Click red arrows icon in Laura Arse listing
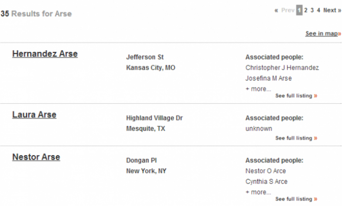 pos(316,138)
